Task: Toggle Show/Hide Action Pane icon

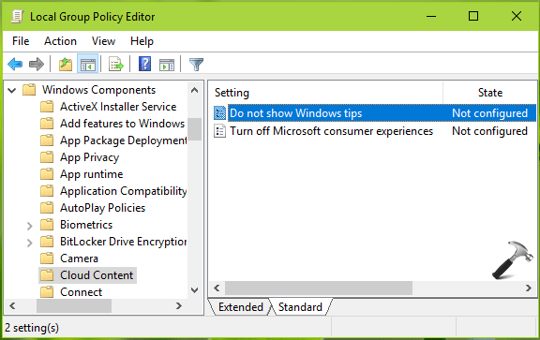Action: pyautogui.click(x=167, y=65)
